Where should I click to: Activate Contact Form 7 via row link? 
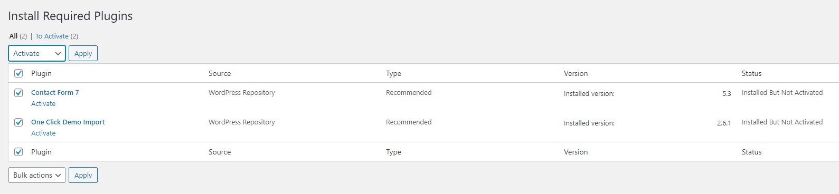(43, 104)
